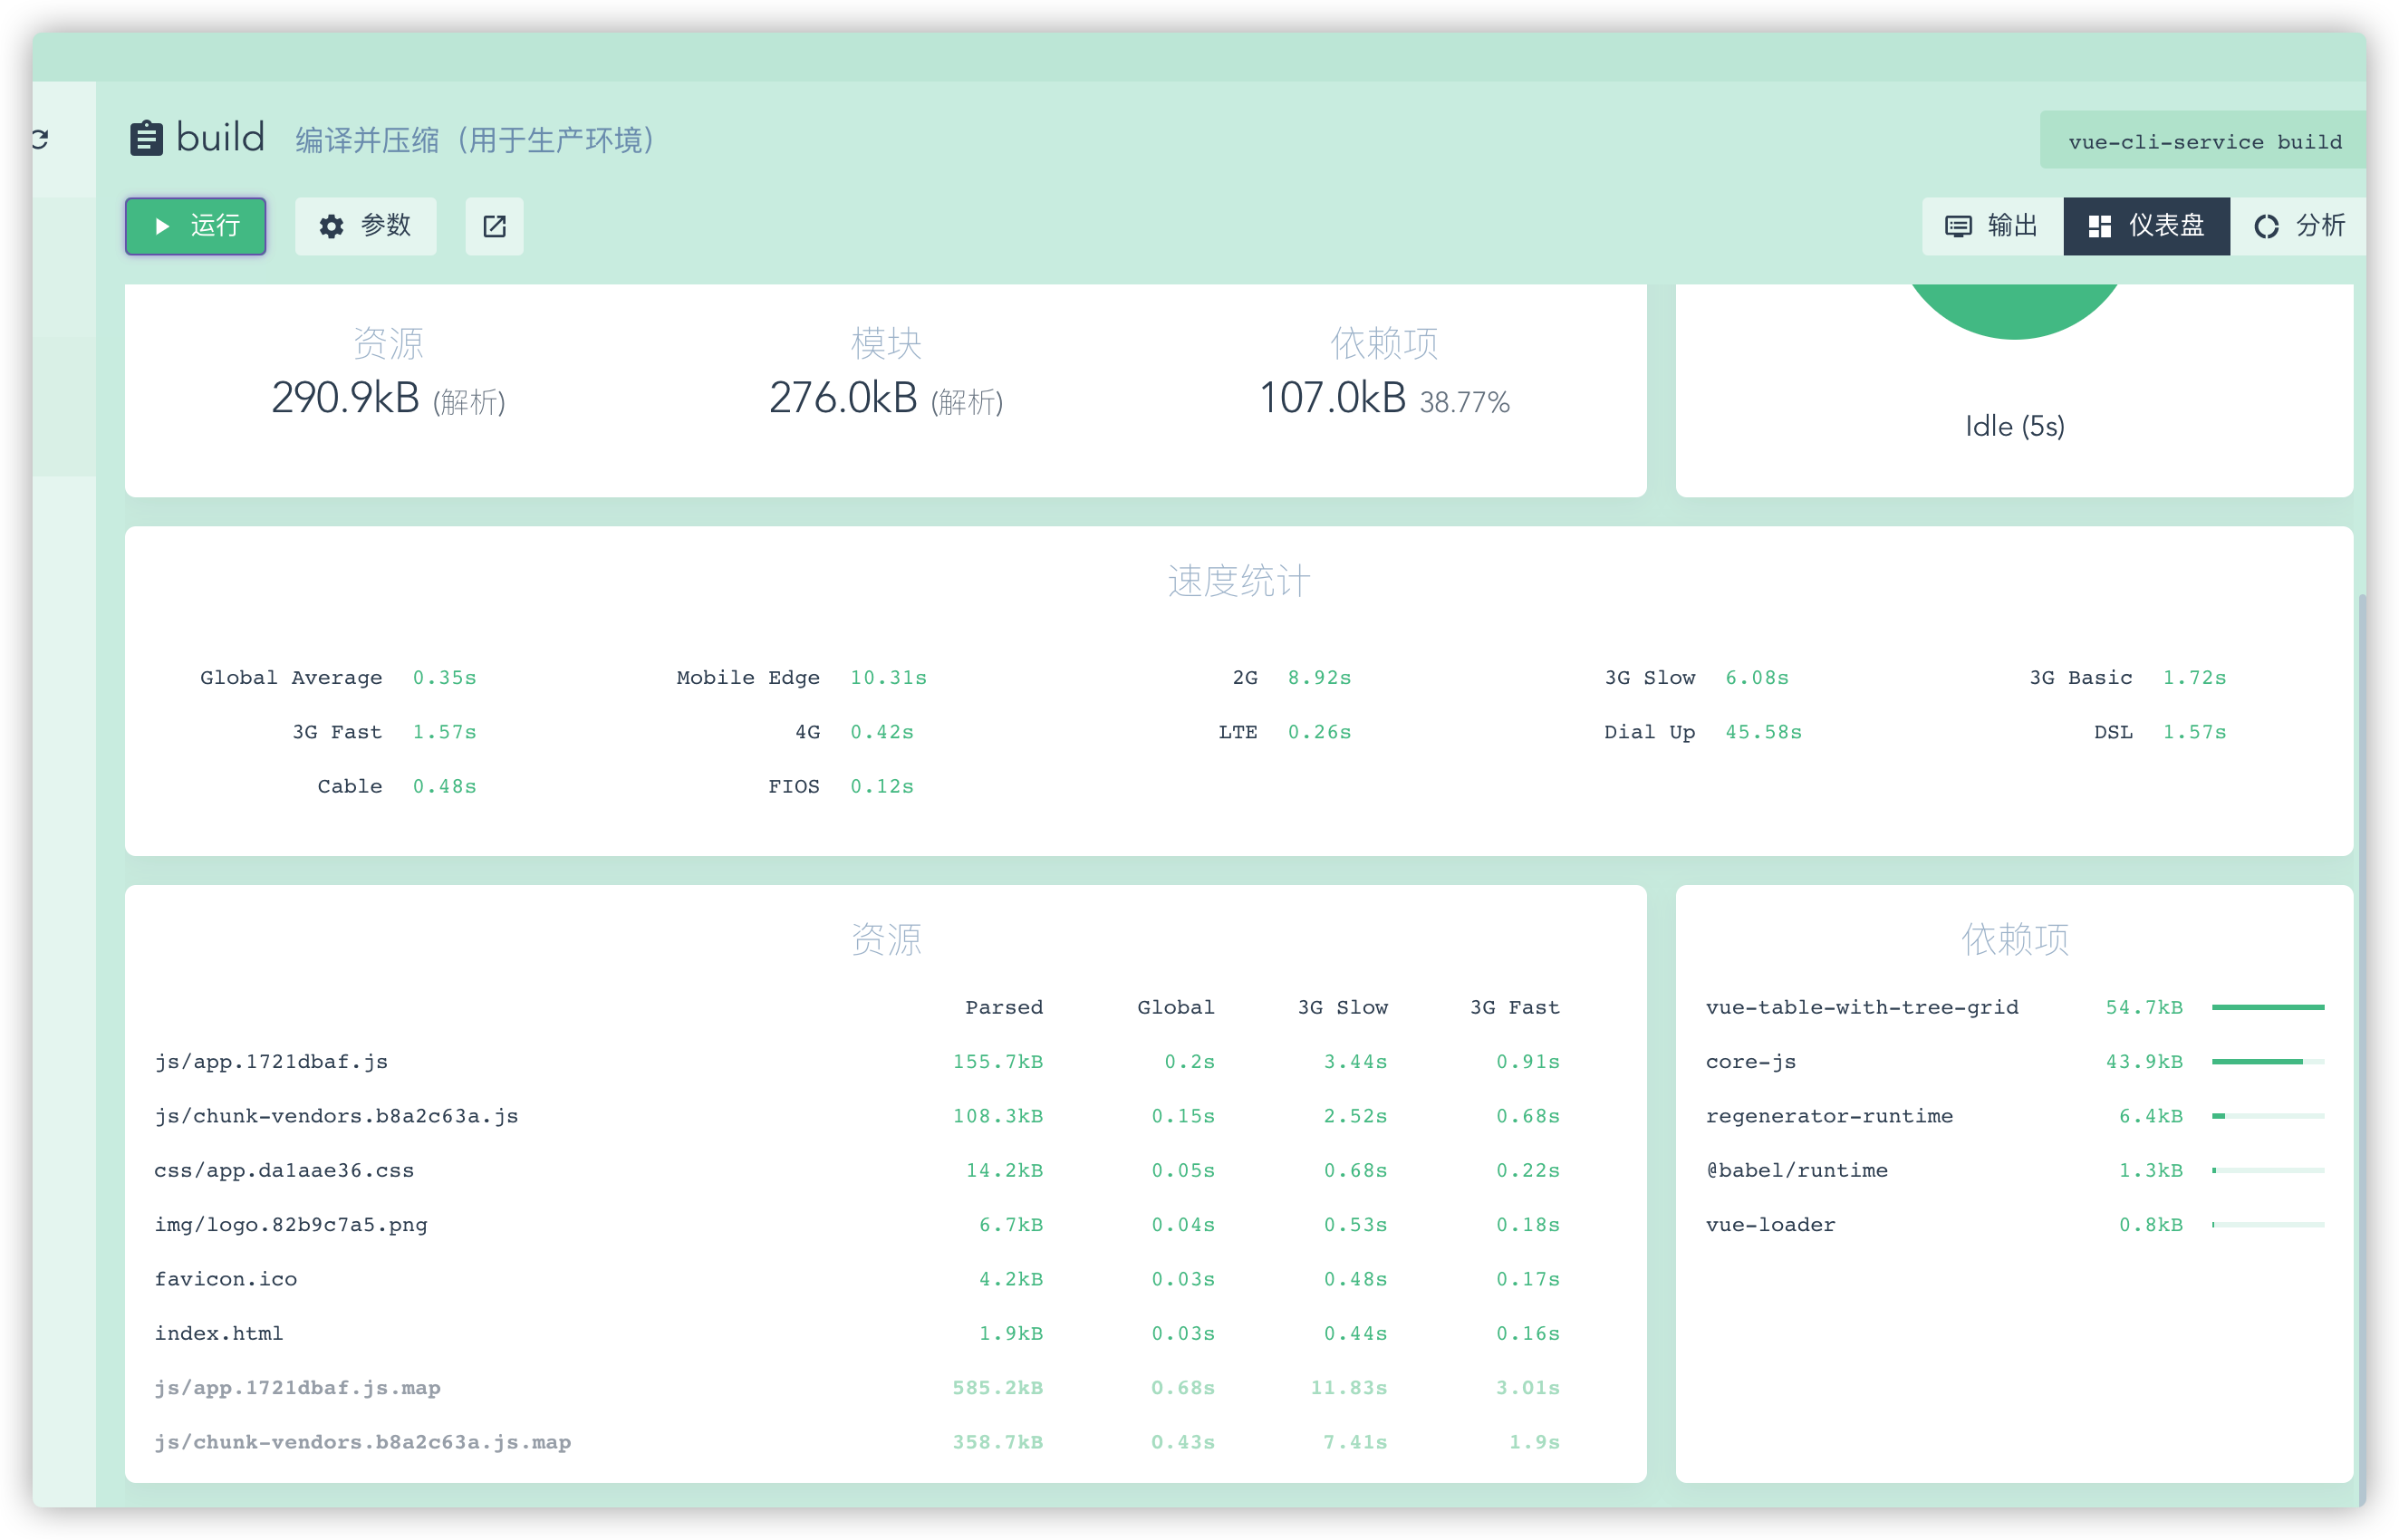The height and width of the screenshot is (1540, 2399).
Task: Click the 155.7kB parsed size value
Action: tap(997, 1061)
